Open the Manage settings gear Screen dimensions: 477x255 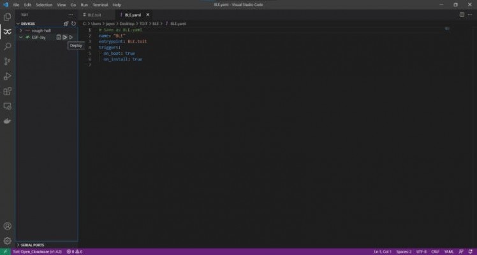point(8,241)
